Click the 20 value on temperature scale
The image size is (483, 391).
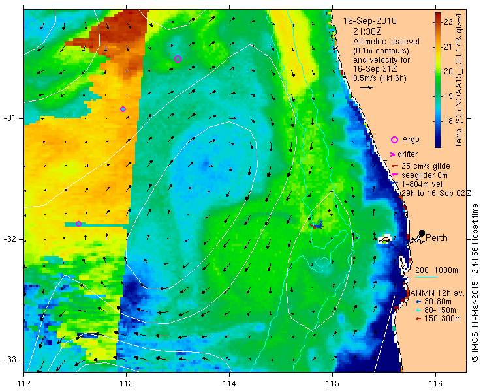click(448, 72)
